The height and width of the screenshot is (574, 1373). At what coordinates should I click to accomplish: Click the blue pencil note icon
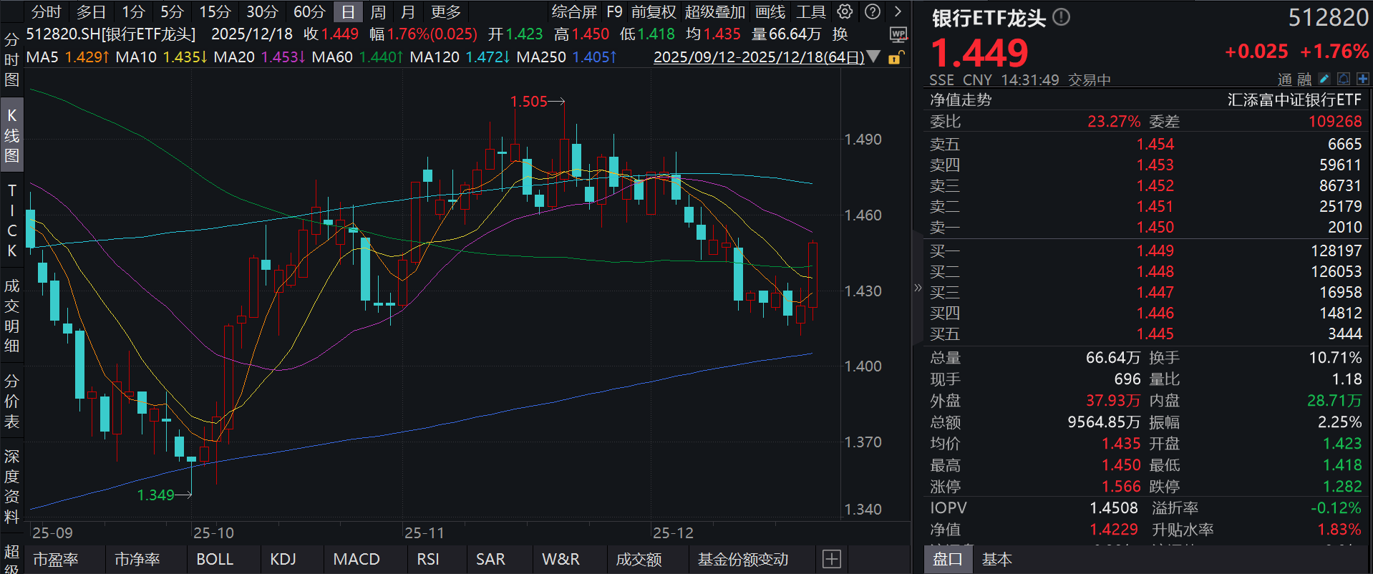1324,79
